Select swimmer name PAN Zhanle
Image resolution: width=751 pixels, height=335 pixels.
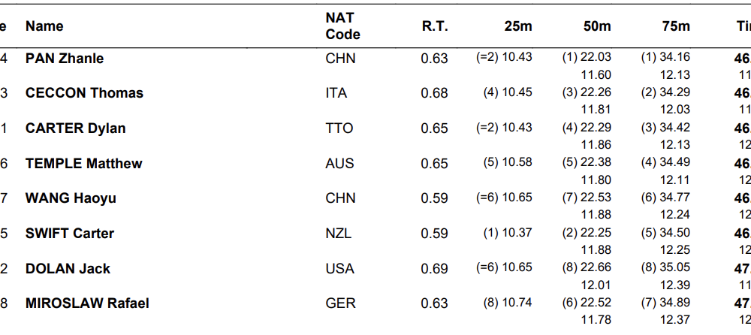[x=65, y=59]
